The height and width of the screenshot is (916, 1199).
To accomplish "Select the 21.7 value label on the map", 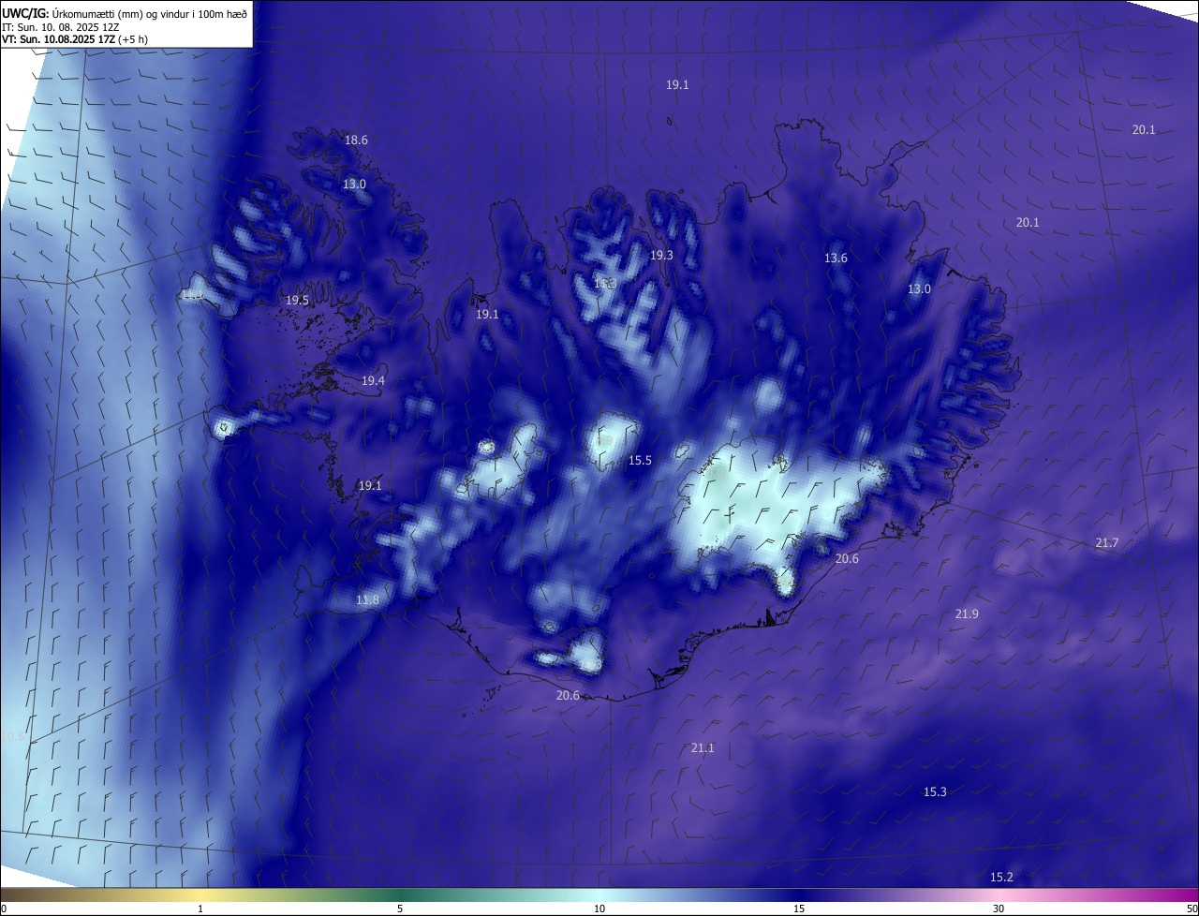I will (x=1106, y=543).
